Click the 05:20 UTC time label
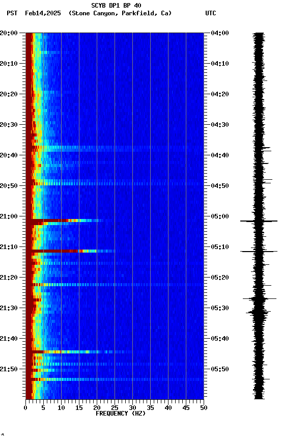281x440 pixels. 220,278
